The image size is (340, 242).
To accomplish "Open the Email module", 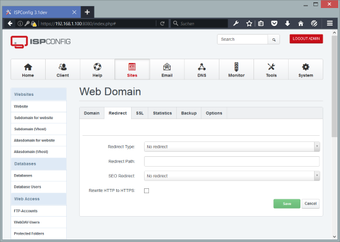I will point(167,70).
